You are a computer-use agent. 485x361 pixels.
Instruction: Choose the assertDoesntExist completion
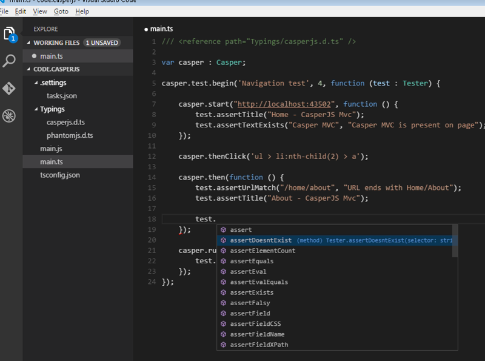pyautogui.click(x=335, y=240)
